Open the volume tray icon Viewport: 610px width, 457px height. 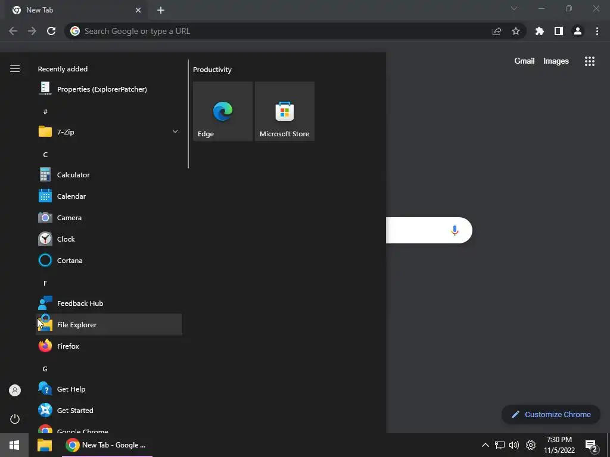(514, 445)
